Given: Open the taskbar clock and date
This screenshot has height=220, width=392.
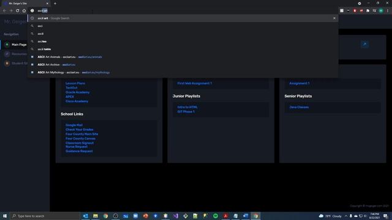Looking at the screenshot, I should click(x=374, y=216).
